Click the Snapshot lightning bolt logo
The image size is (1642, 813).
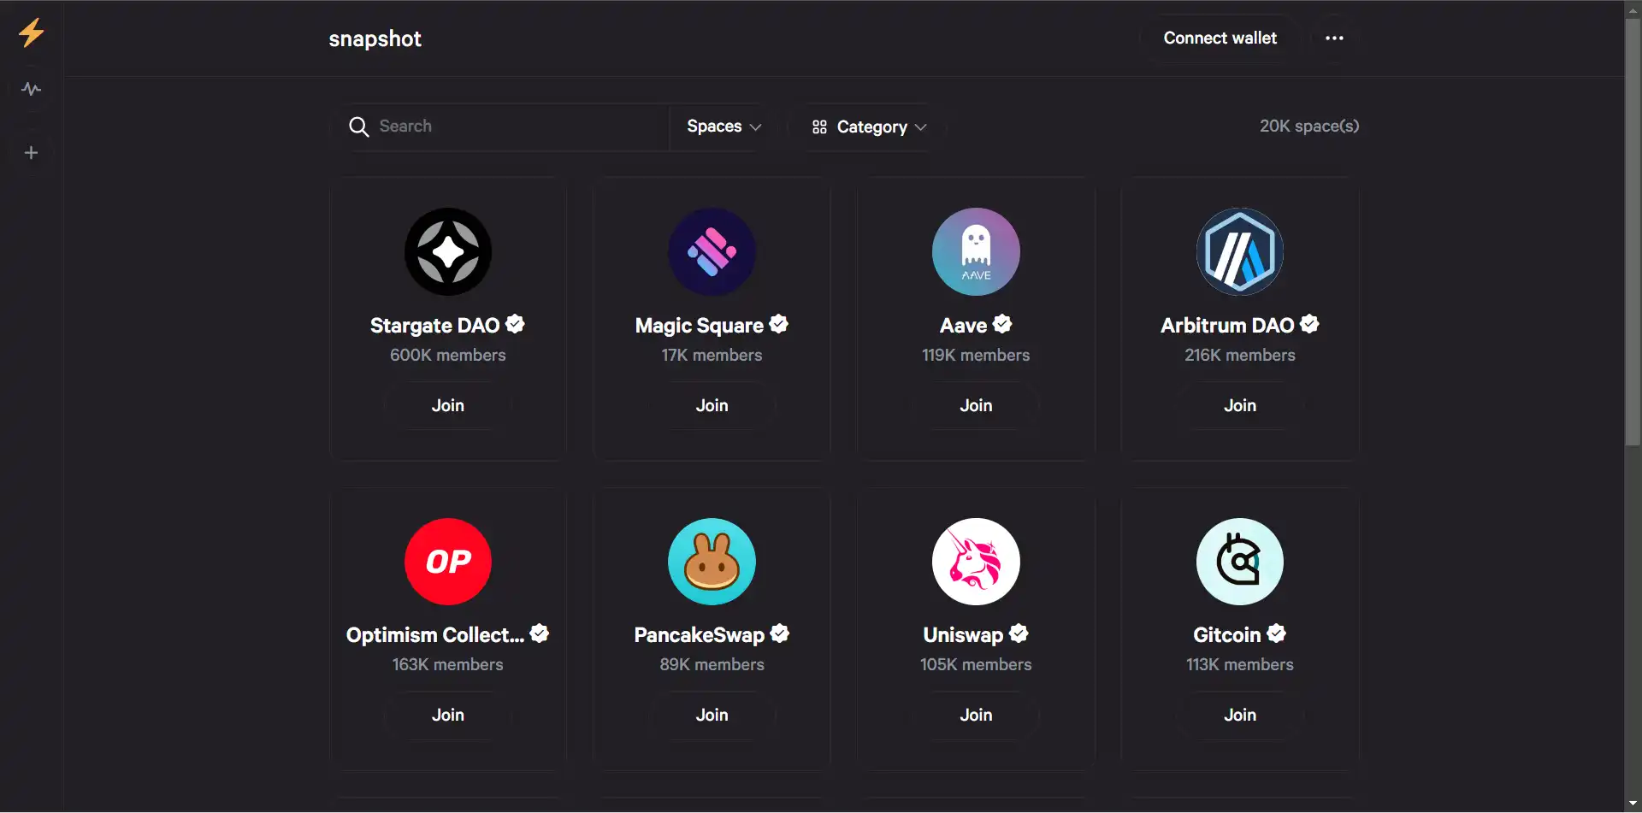click(32, 32)
